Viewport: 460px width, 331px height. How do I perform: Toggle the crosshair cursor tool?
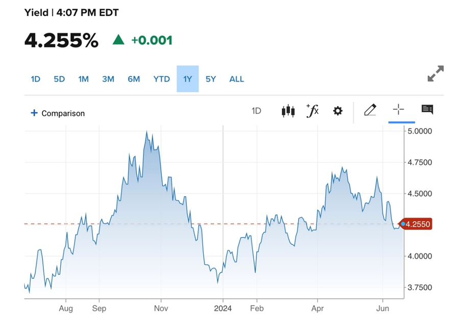click(x=398, y=110)
